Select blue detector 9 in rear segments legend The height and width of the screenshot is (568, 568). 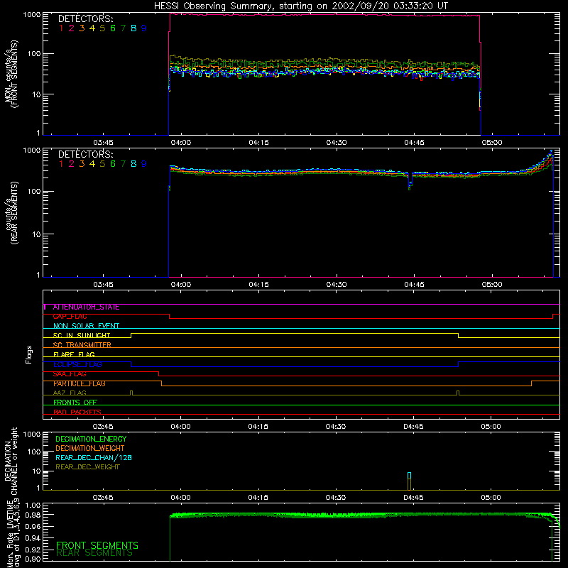pyautogui.click(x=144, y=164)
